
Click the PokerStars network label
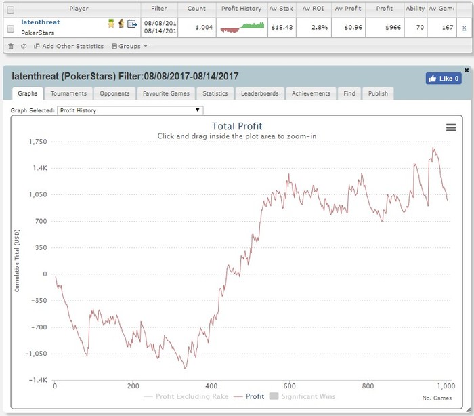tap(37, 33)
